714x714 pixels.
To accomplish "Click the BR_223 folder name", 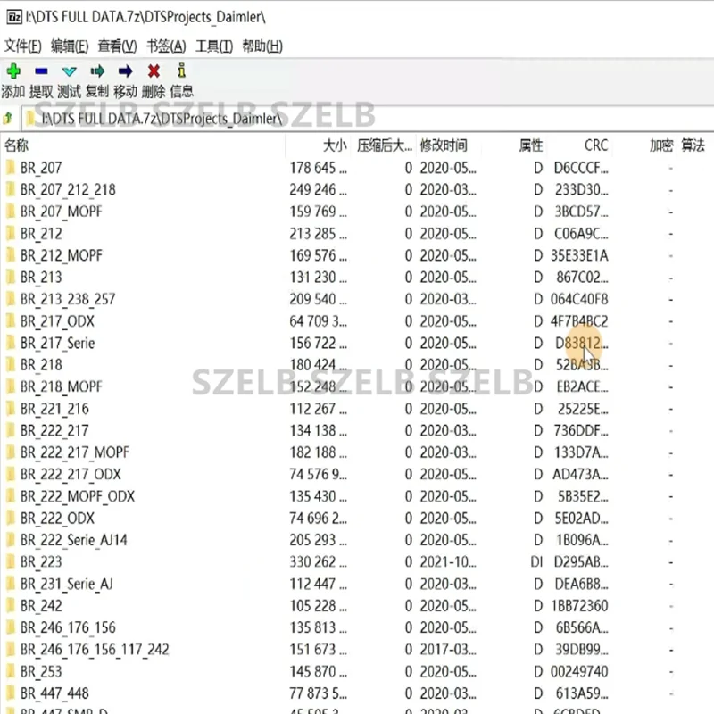I will (41, 562).
